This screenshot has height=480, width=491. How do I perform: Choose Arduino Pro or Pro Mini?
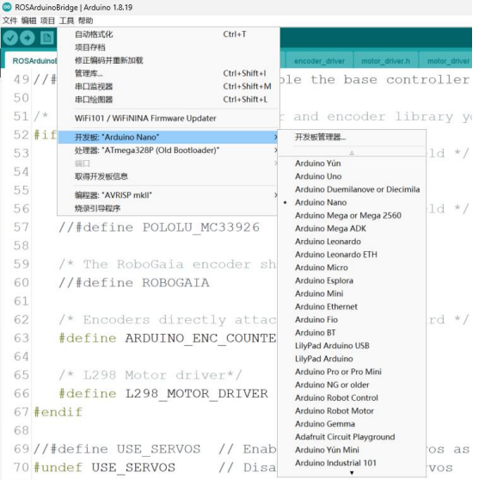(x=352, y=372)
